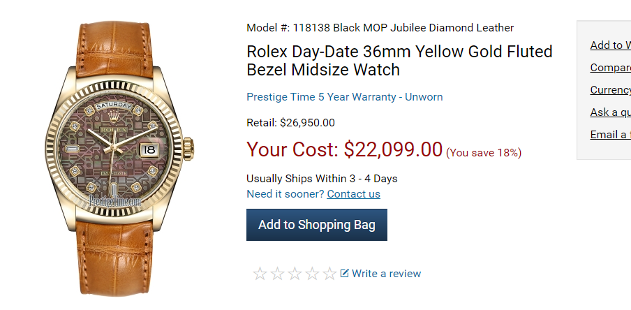Choose the fourth rating star

click(x=312, y=274)
